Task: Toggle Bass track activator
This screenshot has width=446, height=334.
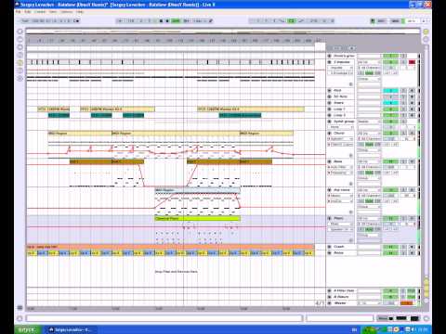Action: [x=390, y=161]
